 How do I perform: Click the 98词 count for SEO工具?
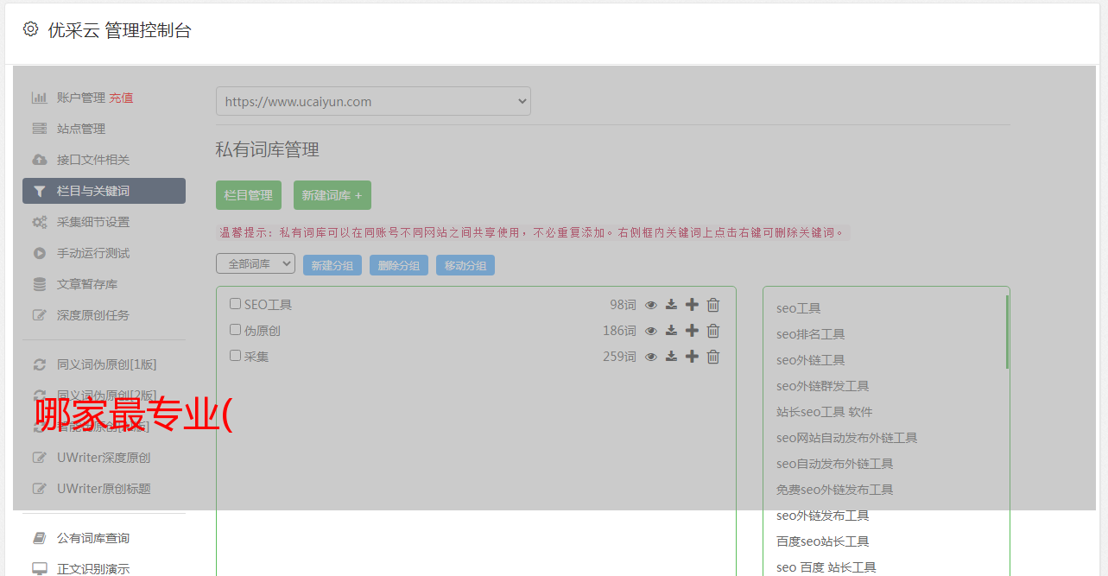click(623, 305)
